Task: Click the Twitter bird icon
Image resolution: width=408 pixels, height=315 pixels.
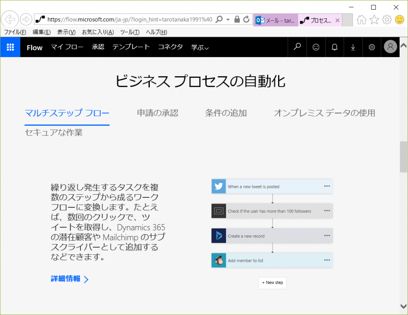Action: 219,186
